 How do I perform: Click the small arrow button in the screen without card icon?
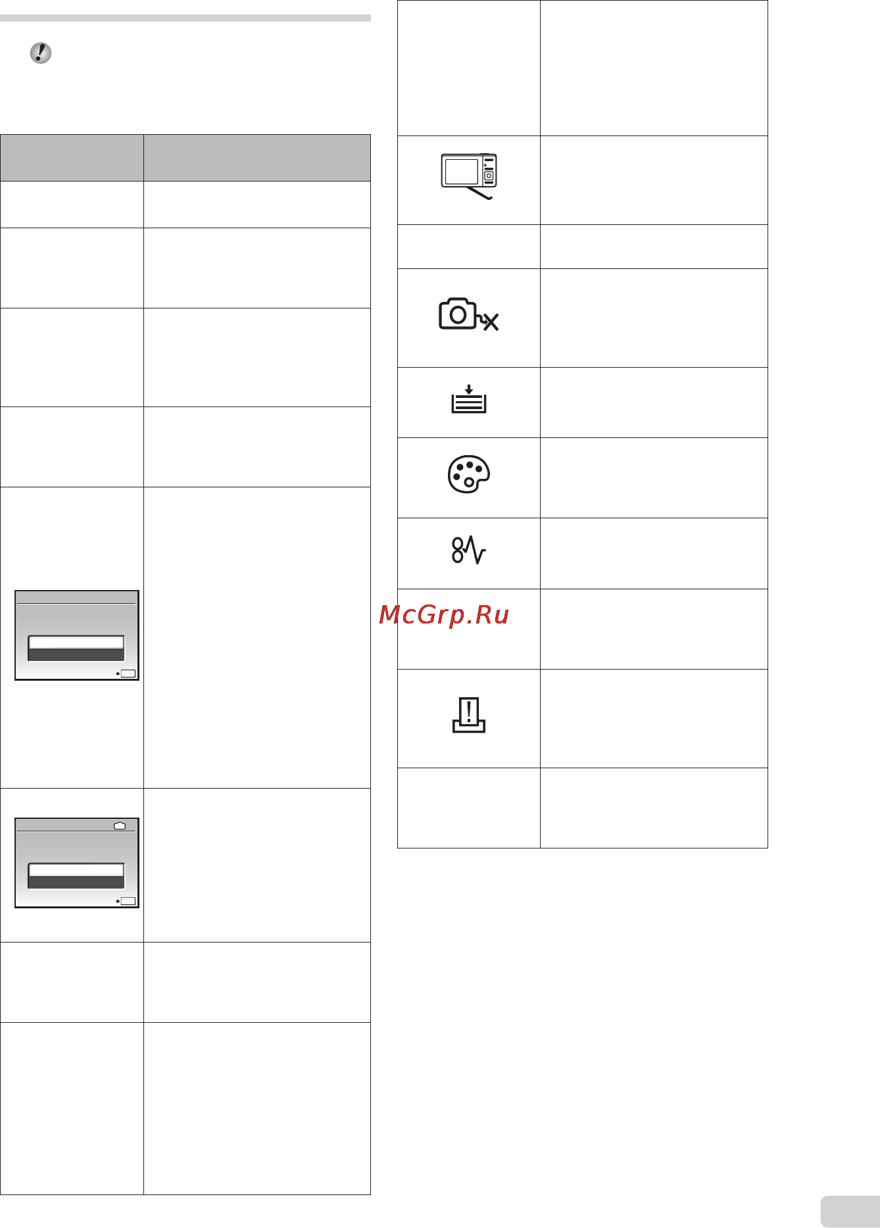point(127,674)
